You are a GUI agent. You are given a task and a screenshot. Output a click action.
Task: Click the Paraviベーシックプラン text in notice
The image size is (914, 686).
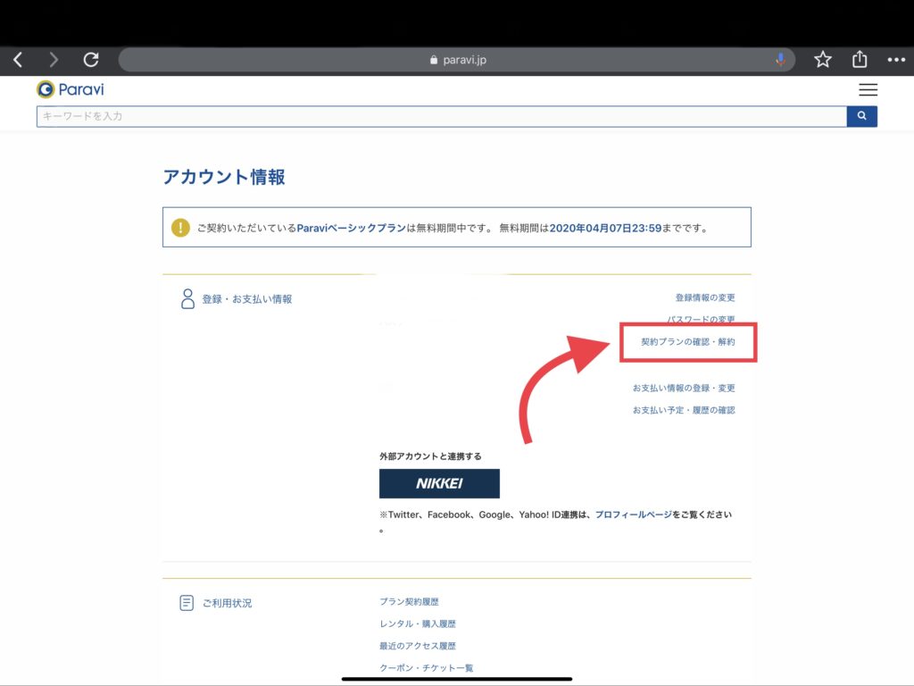[352, 228]
